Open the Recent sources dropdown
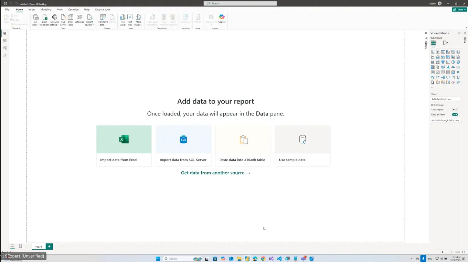 point(89,20)
